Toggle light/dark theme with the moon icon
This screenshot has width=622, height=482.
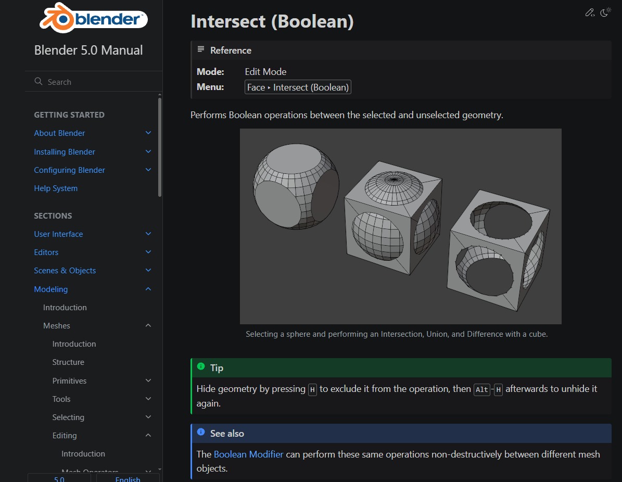(x=605, y=12)
